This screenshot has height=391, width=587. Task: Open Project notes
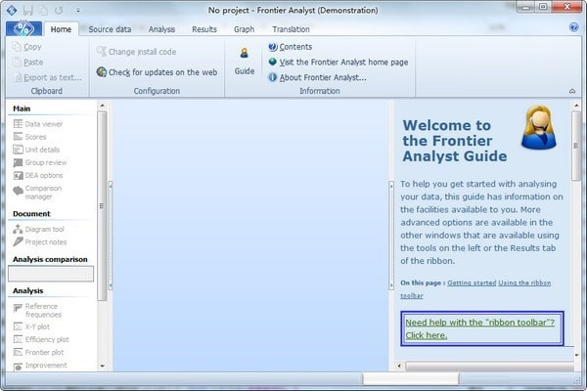40,241
